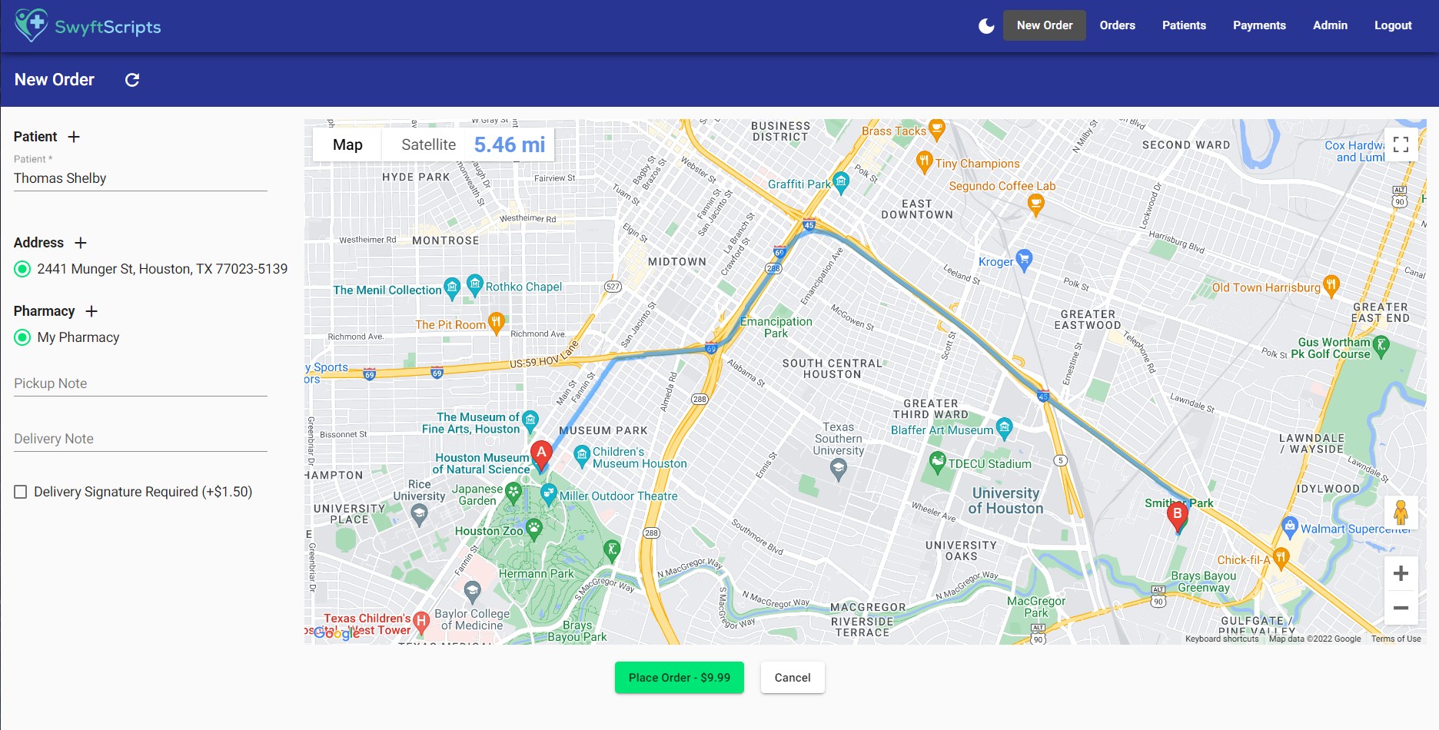Click the Chick-fil-A restaurant pin

[1280, 558]
